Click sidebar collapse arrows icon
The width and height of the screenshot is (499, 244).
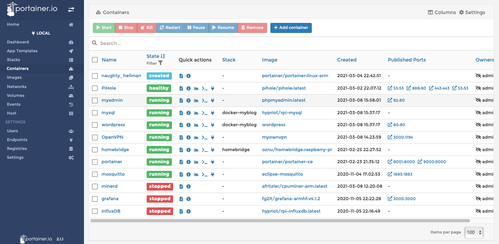71,9
